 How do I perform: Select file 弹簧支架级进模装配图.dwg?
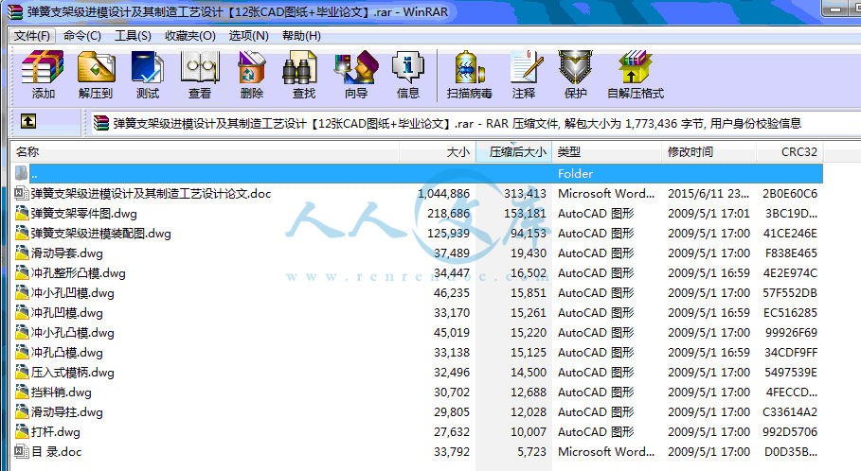point(101,234)
